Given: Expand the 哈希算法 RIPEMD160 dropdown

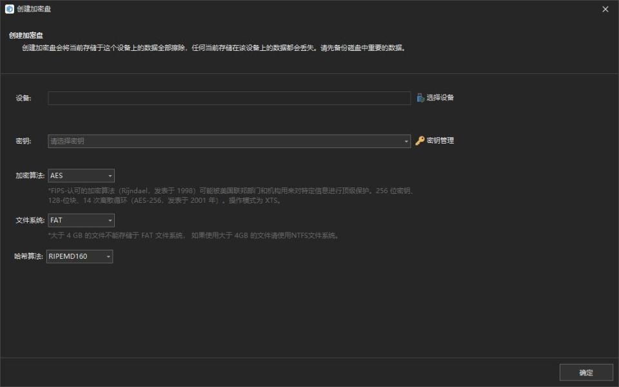Looking at the screenshot, I should point(80,256).
